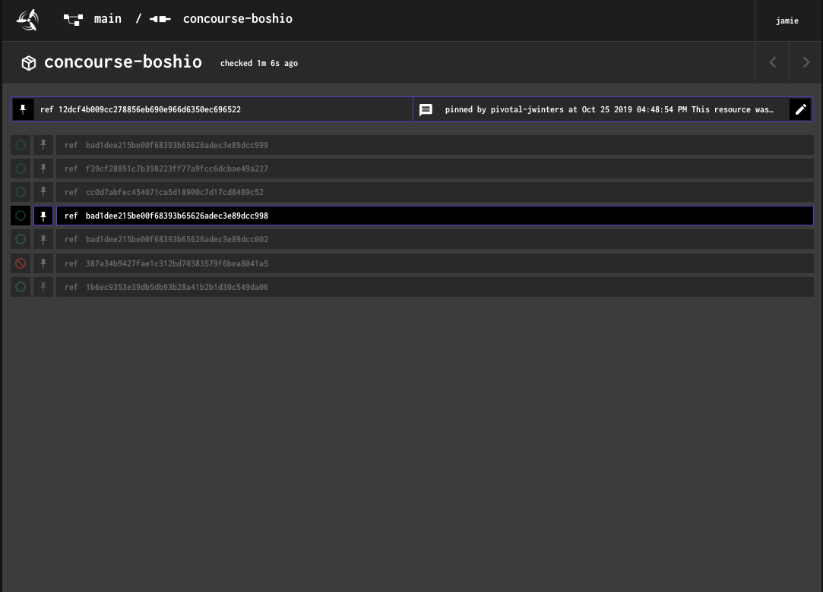
Task: Expand version ref 387a34b9427f...
Action: (x=435, y=263)
